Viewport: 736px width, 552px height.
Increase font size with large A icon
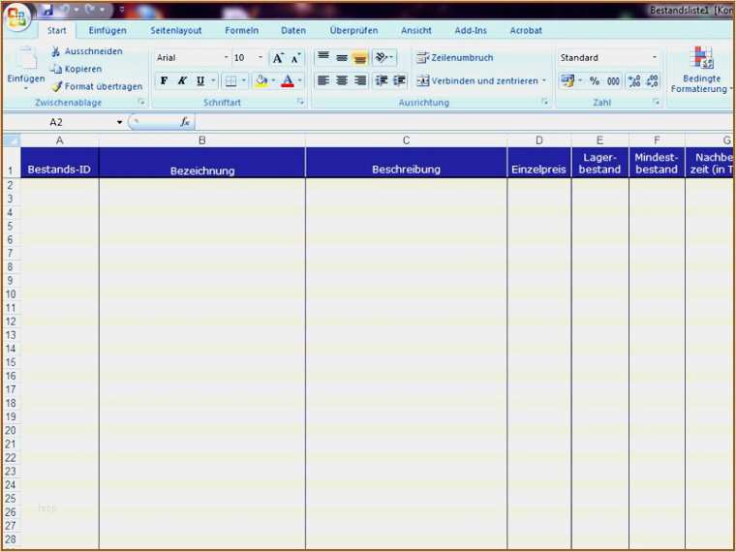278,58
